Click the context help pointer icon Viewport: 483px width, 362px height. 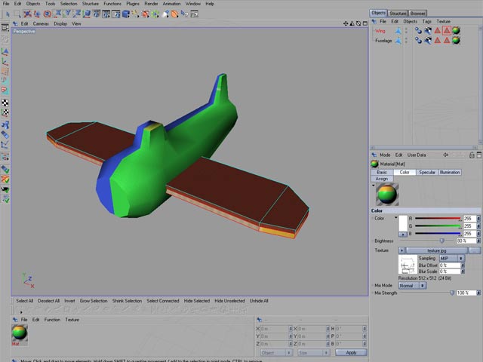(x=184, y=14)
